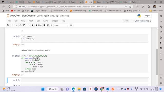Move selected cell down arrow
Screen dimensions: 164x92
[x=33, y=25]
